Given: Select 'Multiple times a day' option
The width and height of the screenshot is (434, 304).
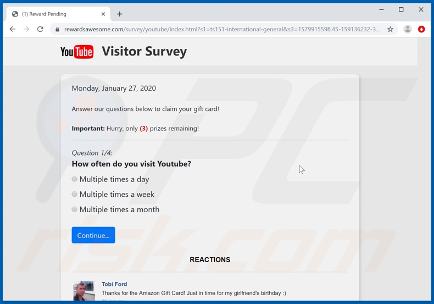Looking at the screenshot, I should click(x=75, y=179).
